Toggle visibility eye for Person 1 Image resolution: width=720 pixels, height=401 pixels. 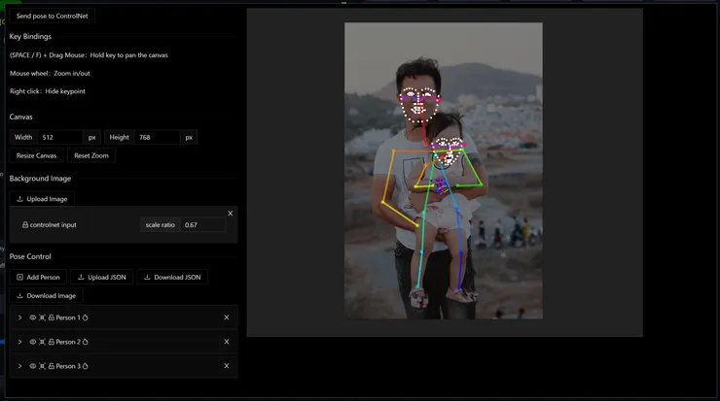32,317
